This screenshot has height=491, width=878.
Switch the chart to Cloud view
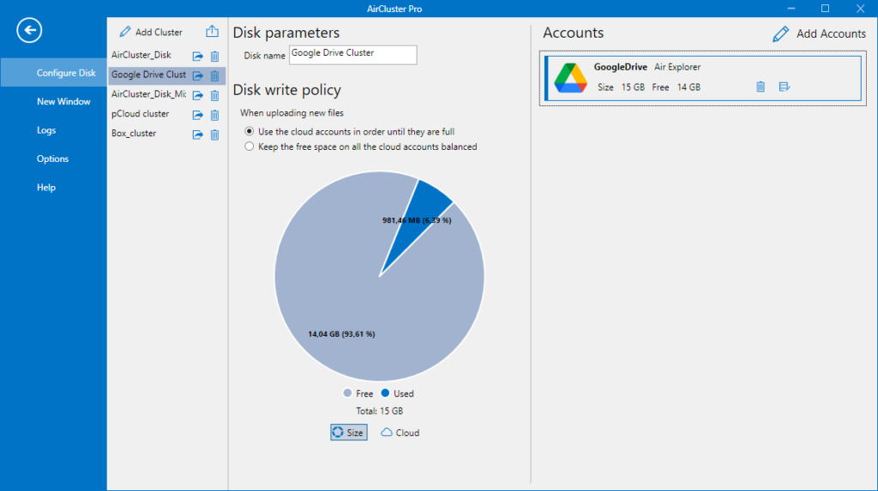pyautogui.click(x=400, y=432)
